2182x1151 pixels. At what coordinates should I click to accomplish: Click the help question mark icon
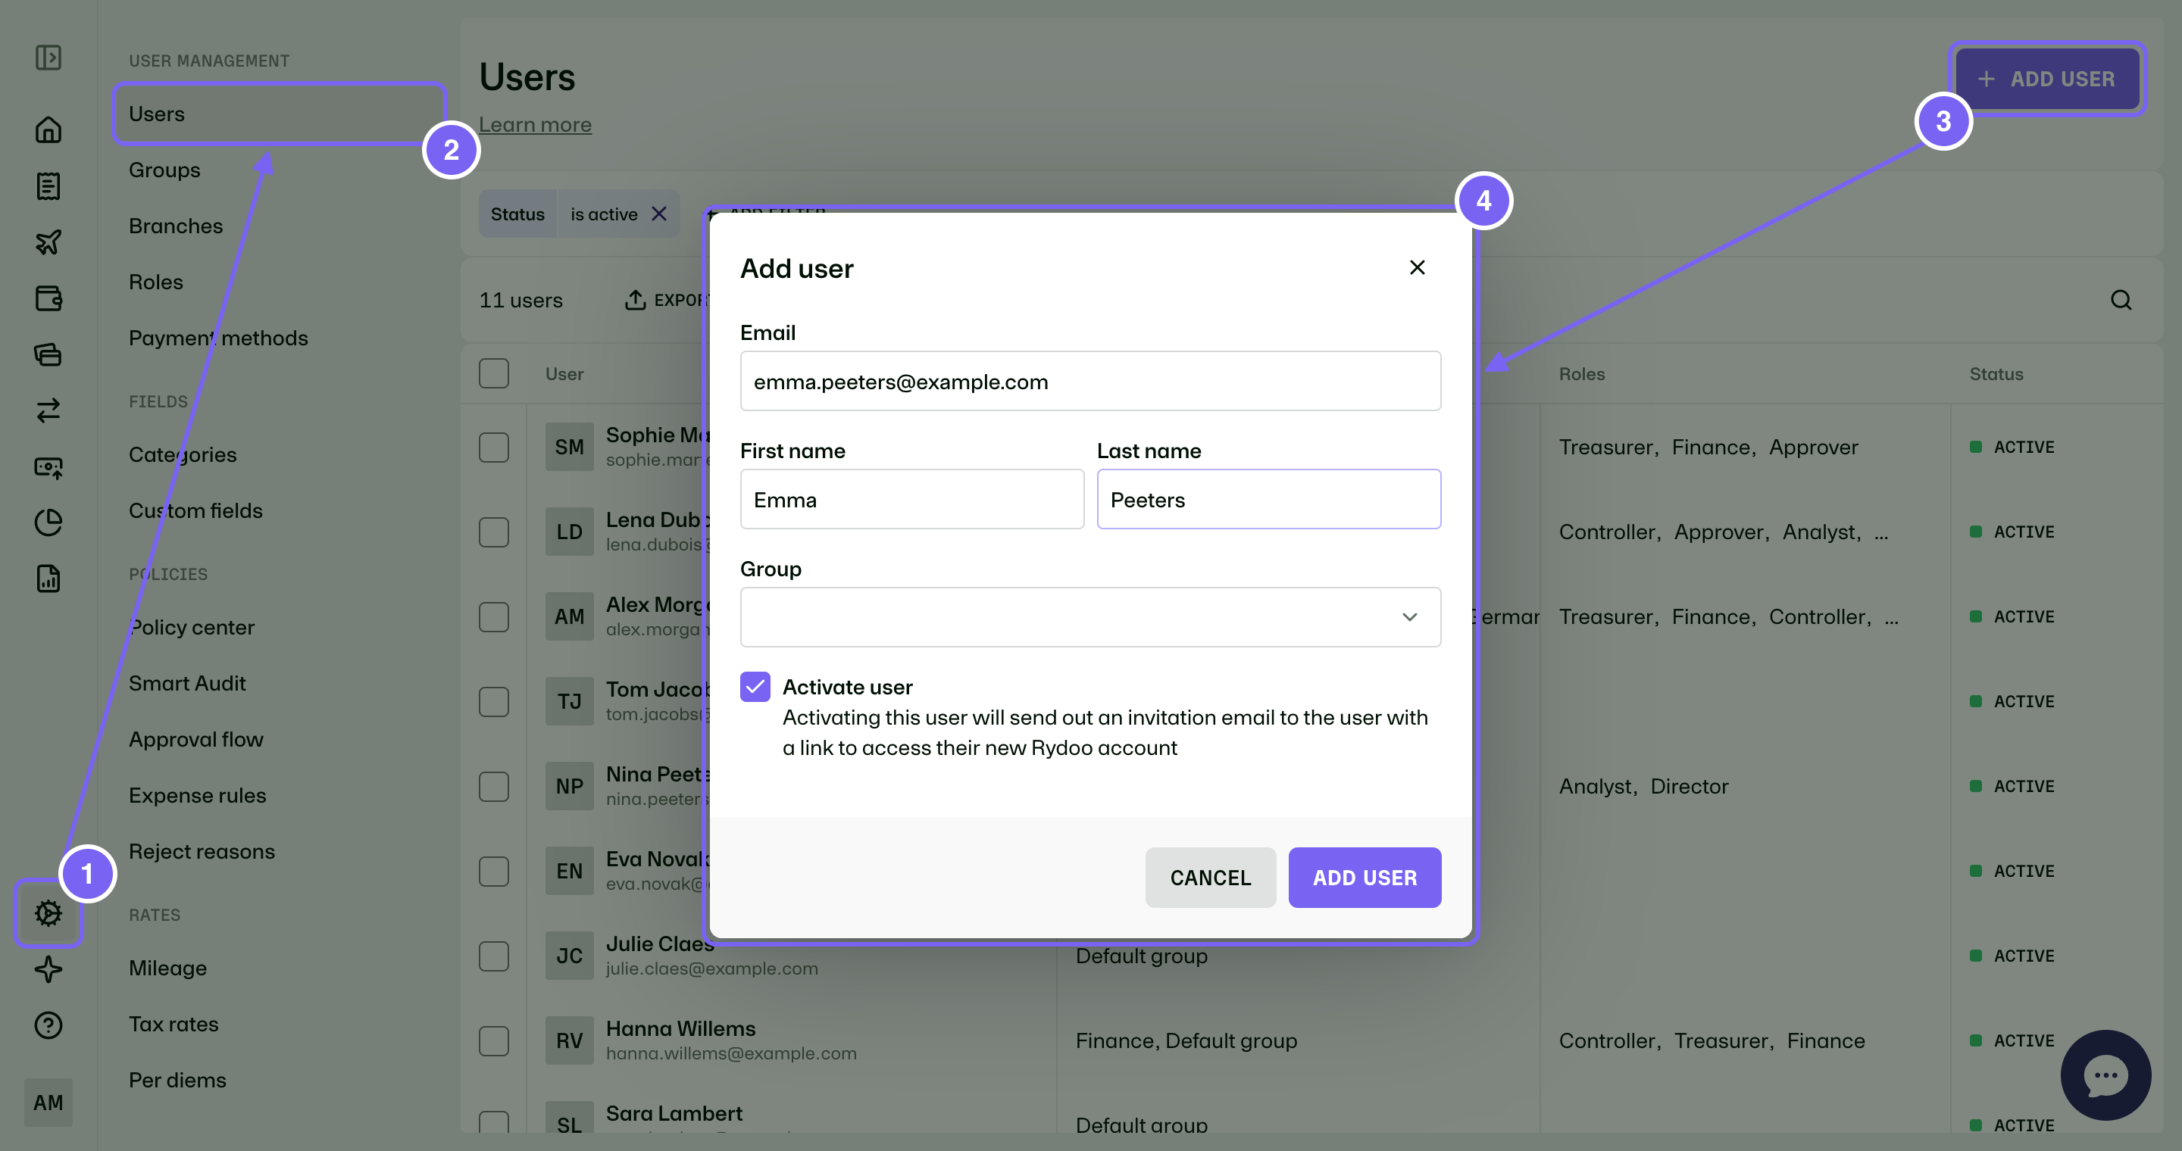(48, 1025)
